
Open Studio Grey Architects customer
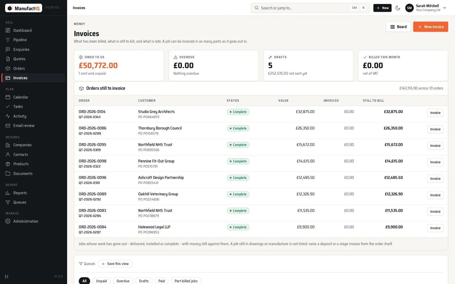click(x=156, y=112)
